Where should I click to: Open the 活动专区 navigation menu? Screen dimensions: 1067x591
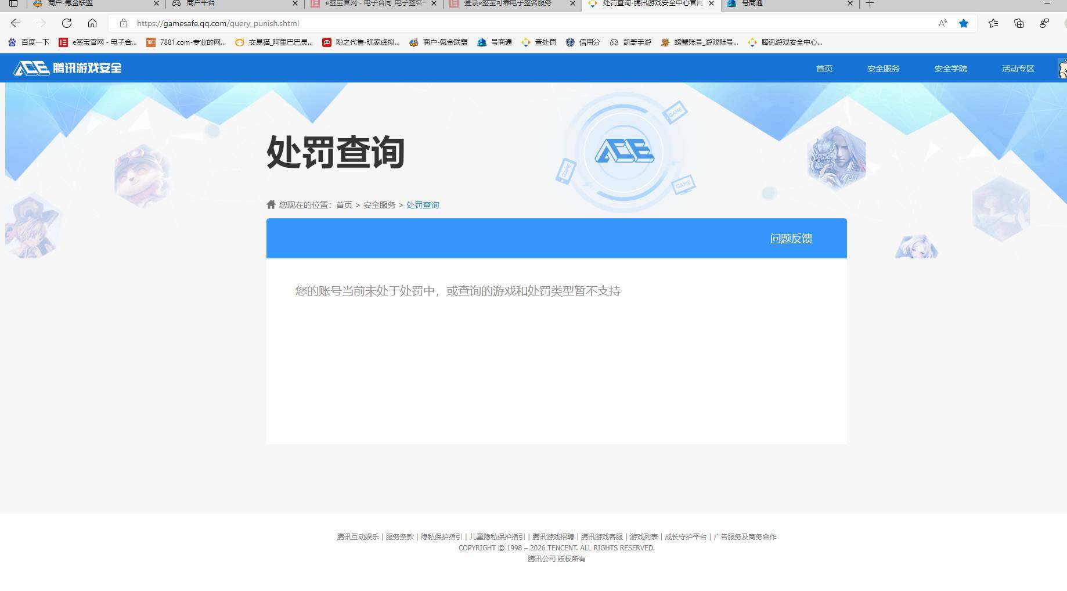point(1017,68)
